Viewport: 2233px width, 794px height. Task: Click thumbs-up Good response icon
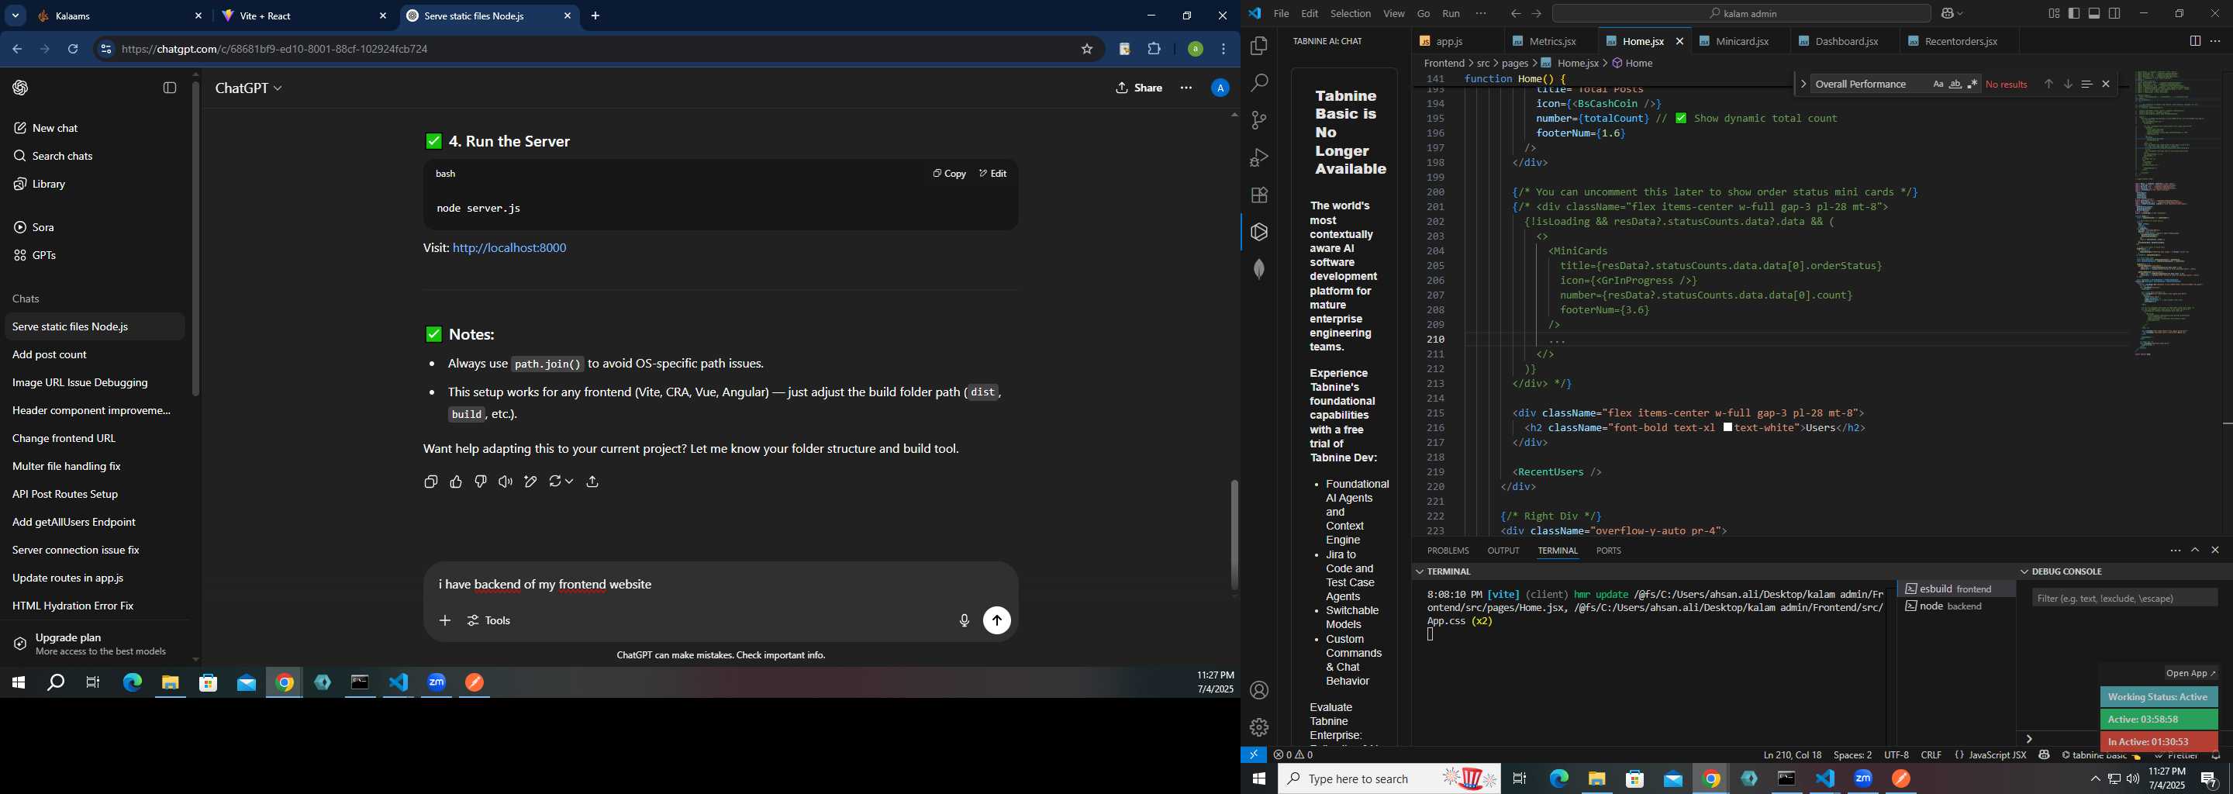point(456,482)
